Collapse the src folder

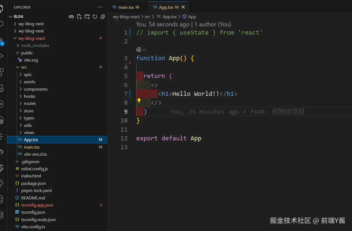click(18, 67)
